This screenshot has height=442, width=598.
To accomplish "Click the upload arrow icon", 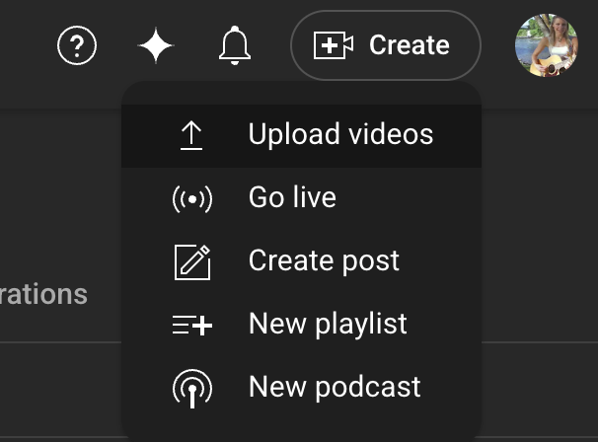I will click(x=191, y=135).
